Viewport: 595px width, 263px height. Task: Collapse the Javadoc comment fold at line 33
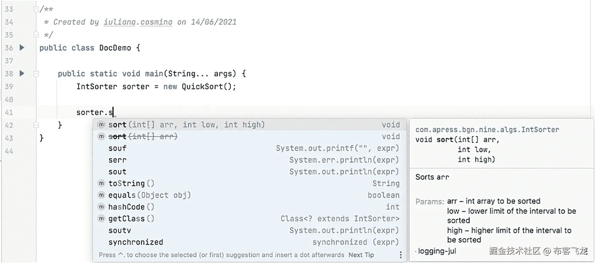(x=36, y=9)
